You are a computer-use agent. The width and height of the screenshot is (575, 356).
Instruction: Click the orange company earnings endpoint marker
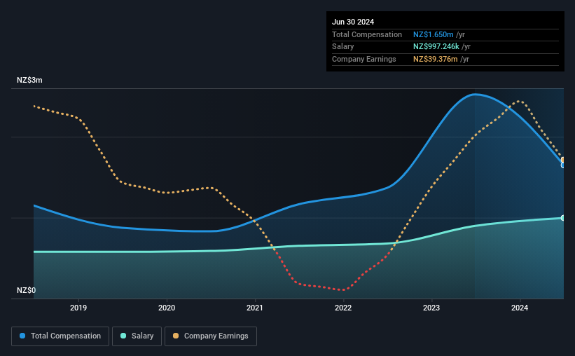(563, 160)
